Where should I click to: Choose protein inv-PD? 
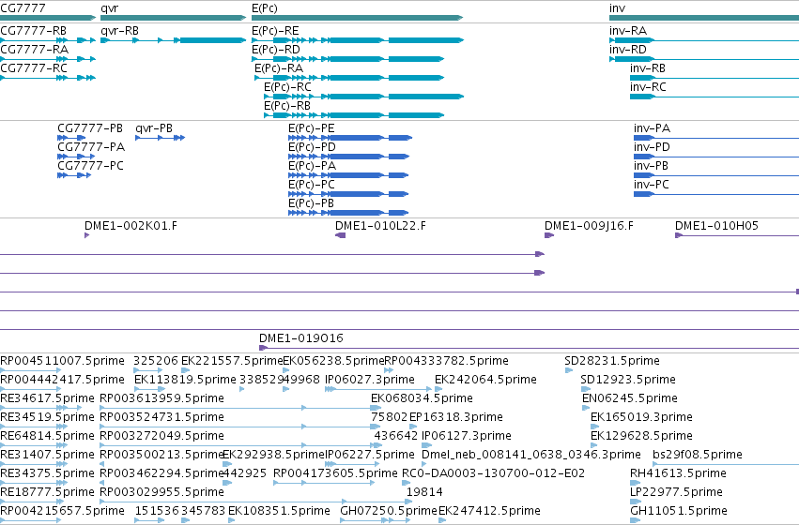652,147
